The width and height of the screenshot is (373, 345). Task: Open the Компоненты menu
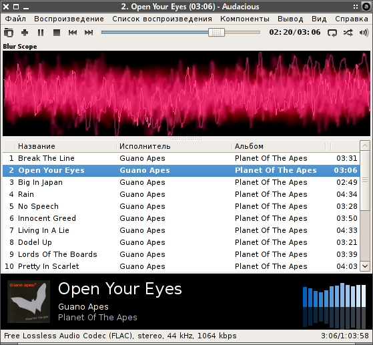(x=245, y=19)
